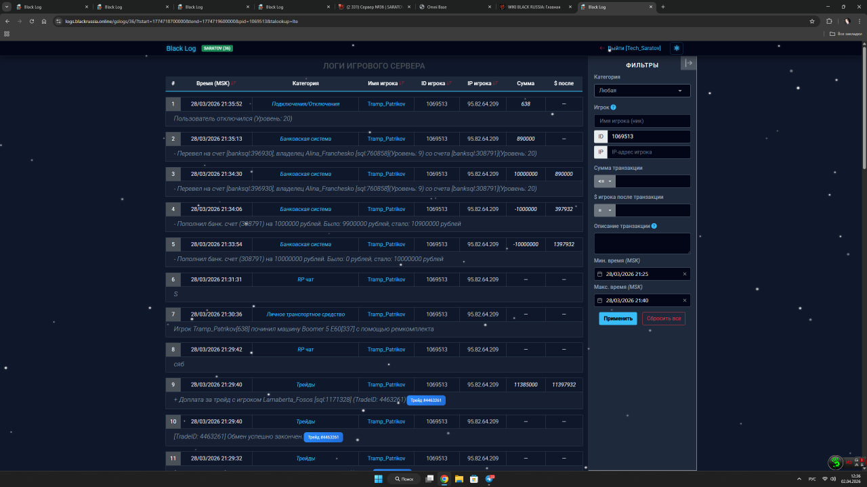Click the Сбросить все button
The height and width of the screenshot is (487, 867).
pos(663,319)
